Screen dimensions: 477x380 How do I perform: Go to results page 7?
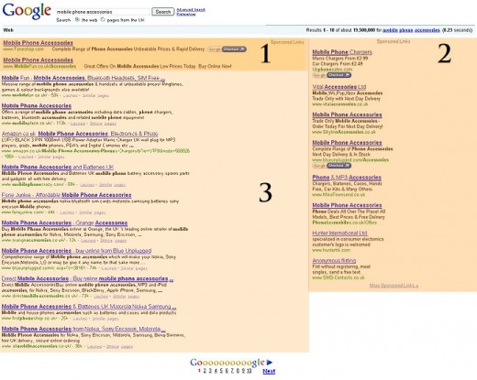pos(232,371)
